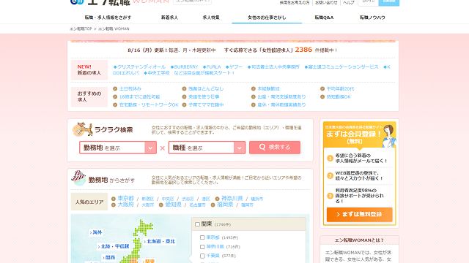Viewport: 469px width, 263px height.
Task: Open the 残業ほとんどなし recommended link
Action: pos(206,88)
